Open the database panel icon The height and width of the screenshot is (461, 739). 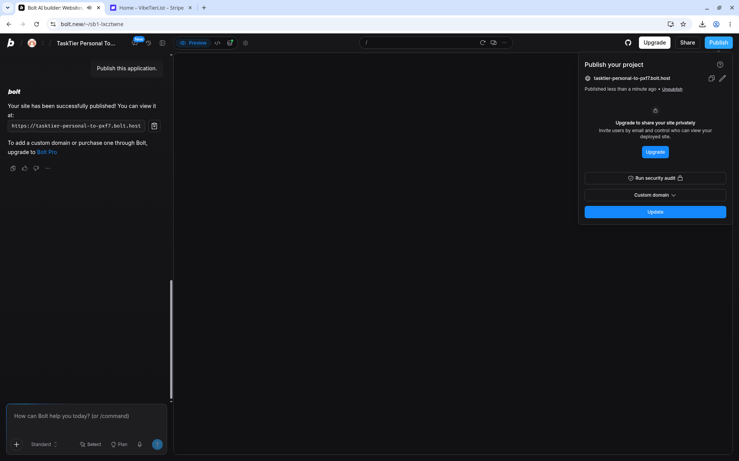coord(230,43)
